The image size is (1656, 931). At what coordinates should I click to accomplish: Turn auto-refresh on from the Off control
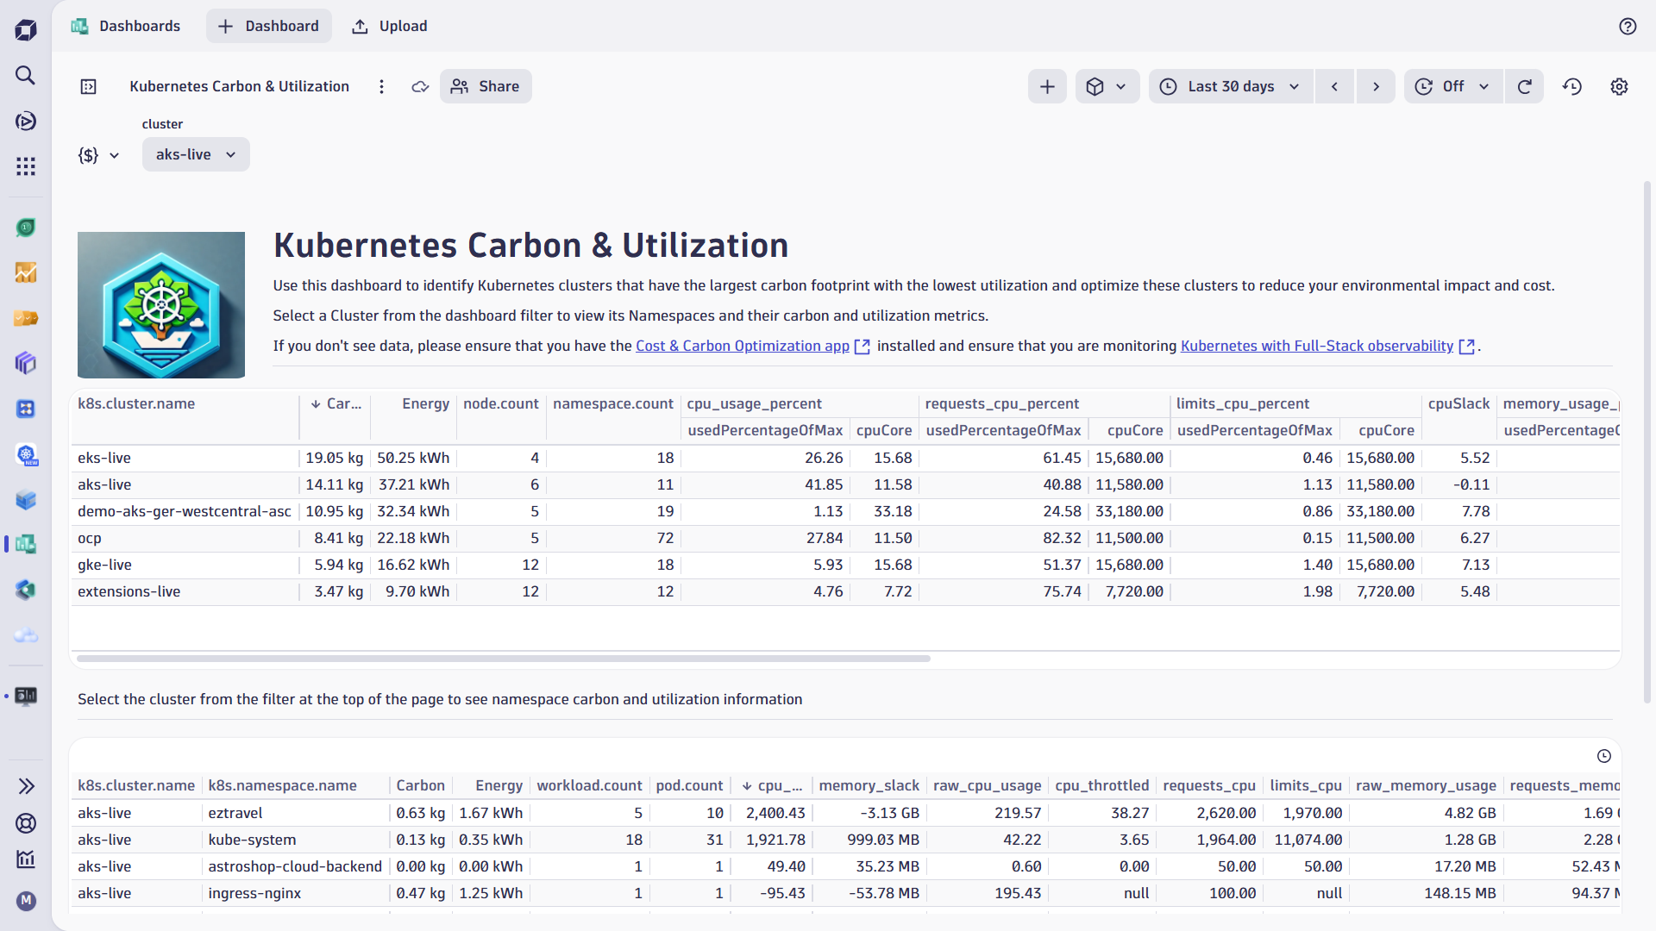pyautogui.click(x=1452, y=86)
